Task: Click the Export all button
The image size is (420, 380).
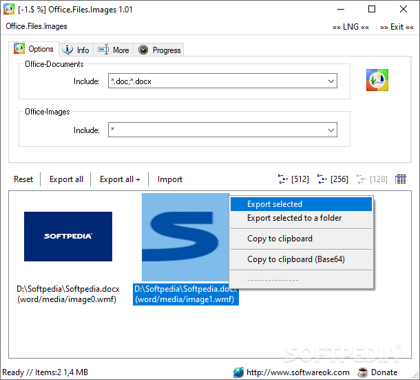Action: (x=66, y=179)
